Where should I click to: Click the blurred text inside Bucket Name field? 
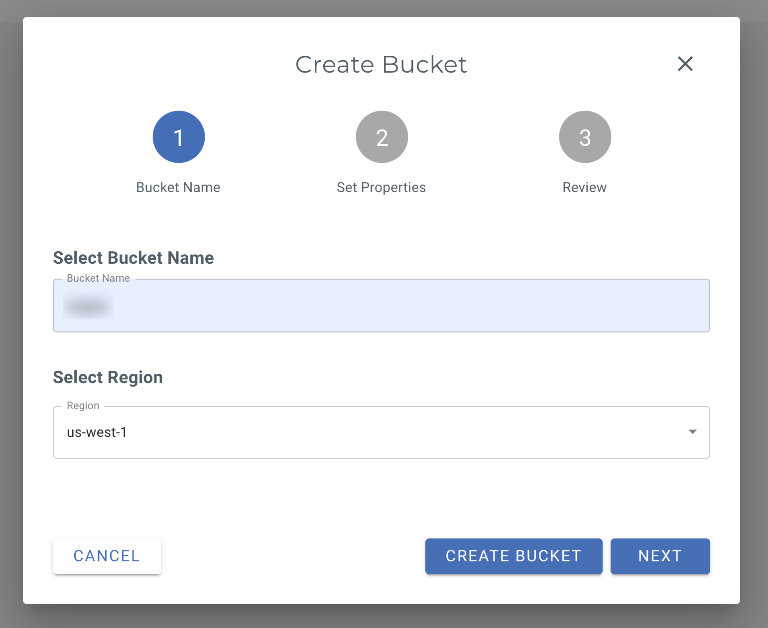point(88,306)
